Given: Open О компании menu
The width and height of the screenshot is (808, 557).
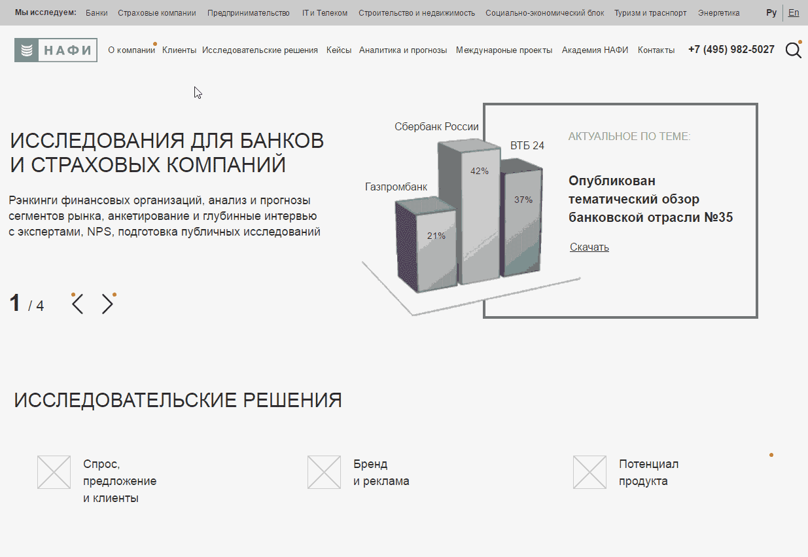Looking at the screenshot, I should [132, 50].
